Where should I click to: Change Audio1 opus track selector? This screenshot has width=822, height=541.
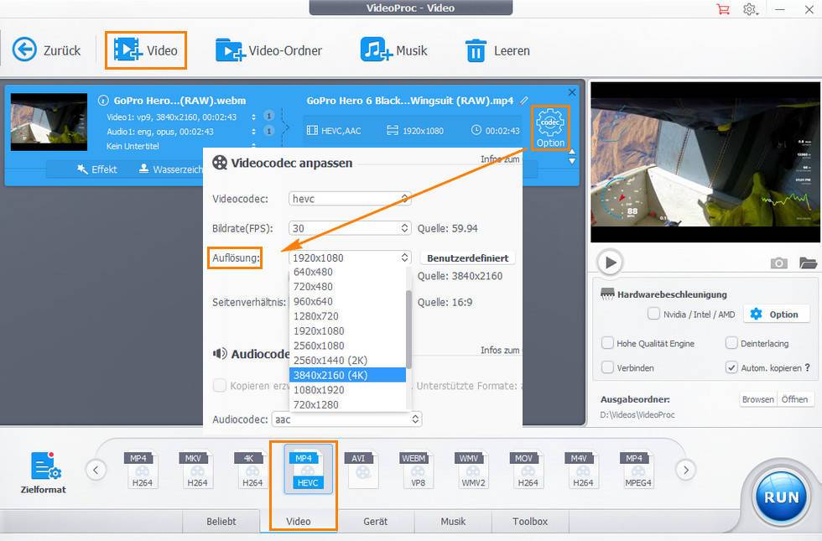[x=253, y=131]
